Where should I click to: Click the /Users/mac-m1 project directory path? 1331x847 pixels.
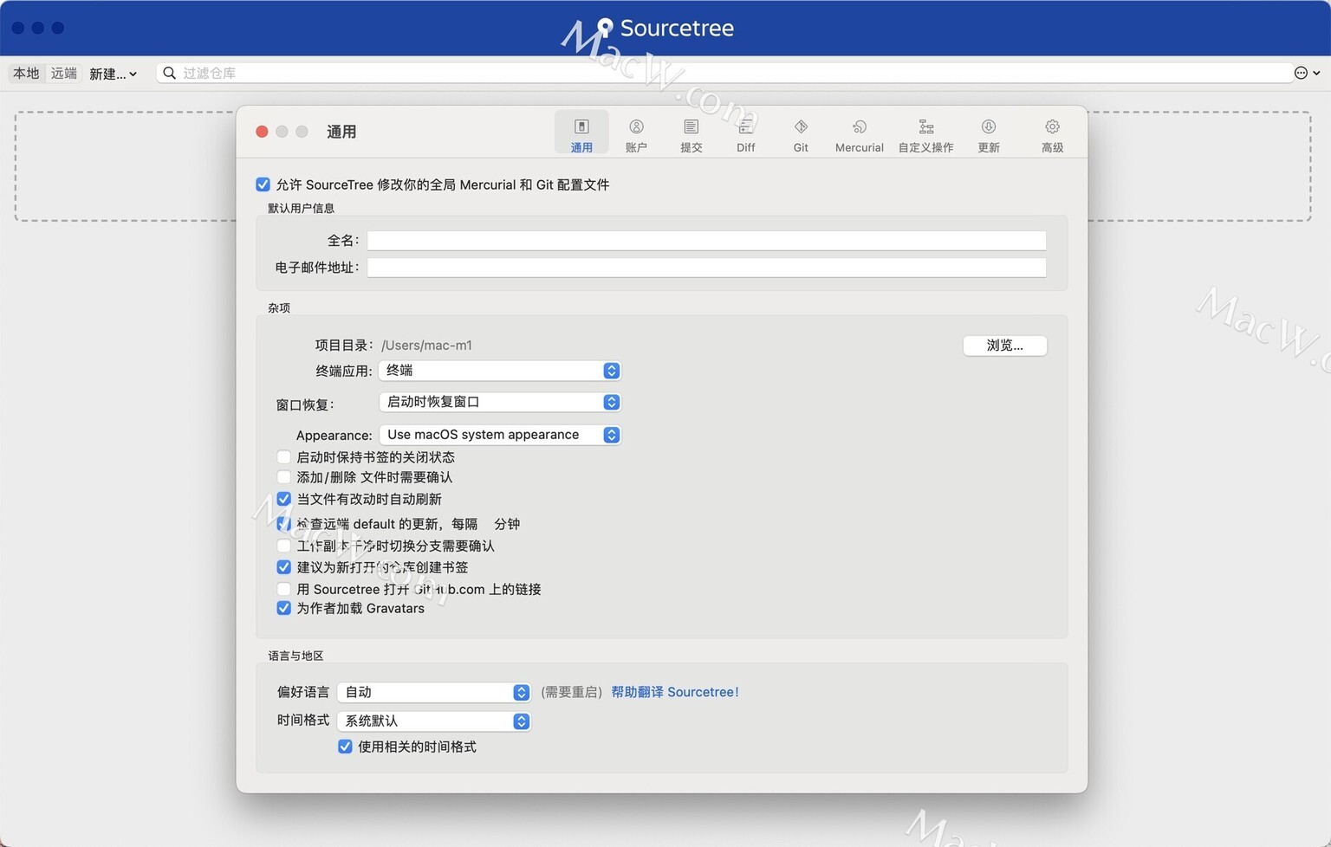pyautogui.click(x=426, y=345)
